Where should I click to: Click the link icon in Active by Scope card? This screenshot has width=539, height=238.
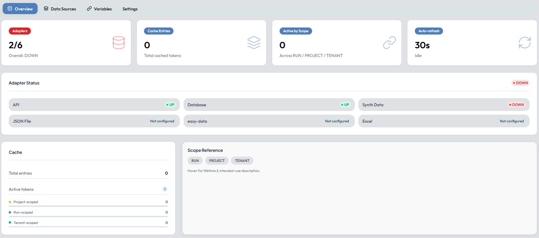coord(389,43)
